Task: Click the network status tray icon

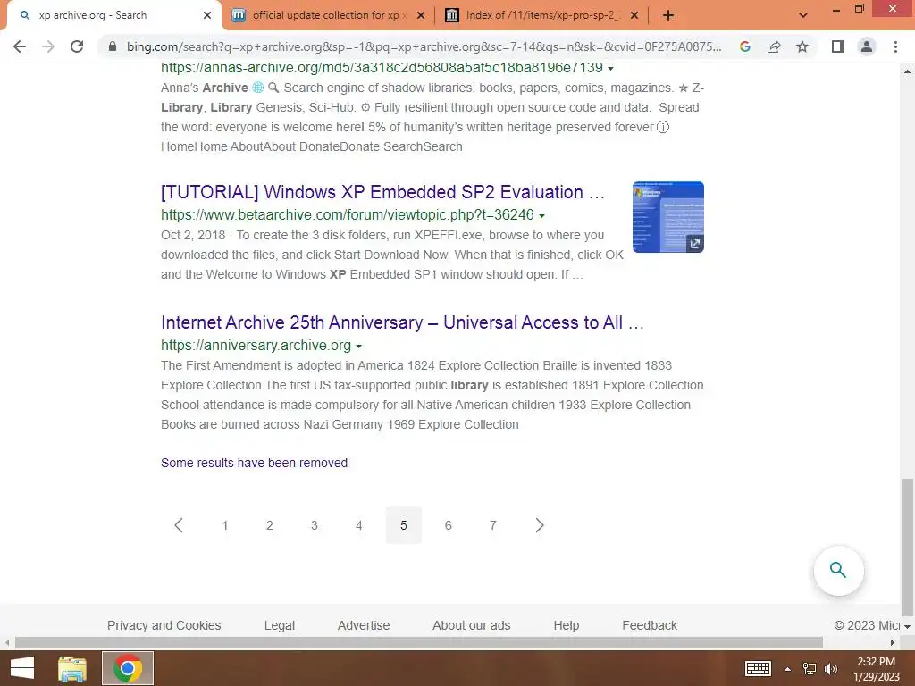Action: point(810,668)
